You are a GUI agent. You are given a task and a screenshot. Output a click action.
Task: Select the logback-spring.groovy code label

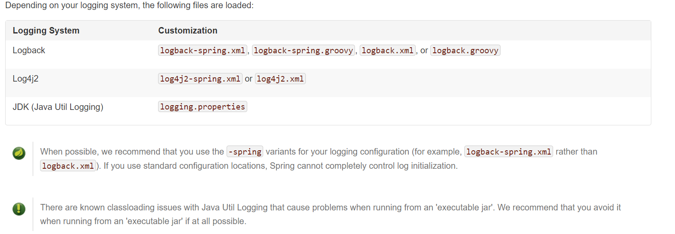point(304,50)
